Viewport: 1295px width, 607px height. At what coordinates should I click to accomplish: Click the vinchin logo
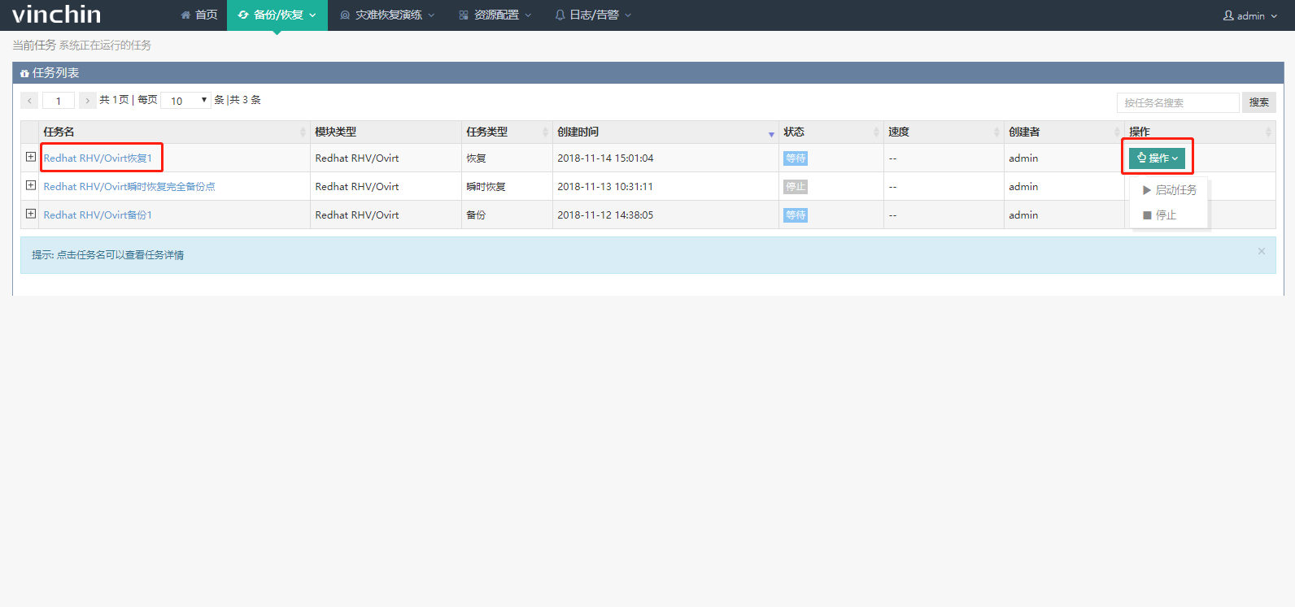click(57, 15)
